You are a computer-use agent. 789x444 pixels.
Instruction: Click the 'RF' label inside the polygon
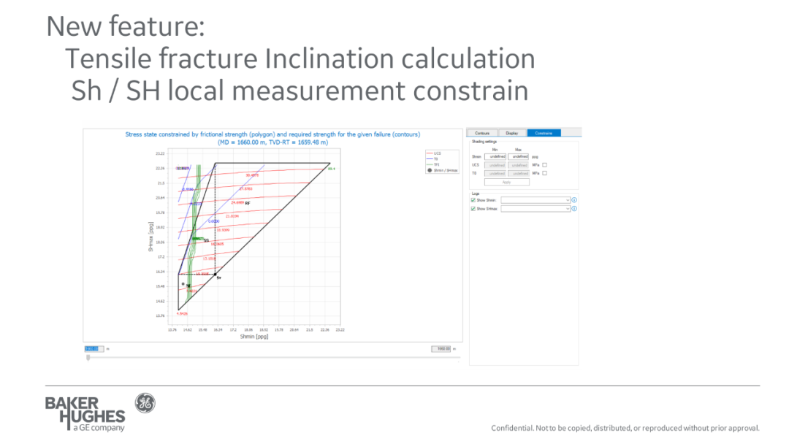tap(248, 203)
